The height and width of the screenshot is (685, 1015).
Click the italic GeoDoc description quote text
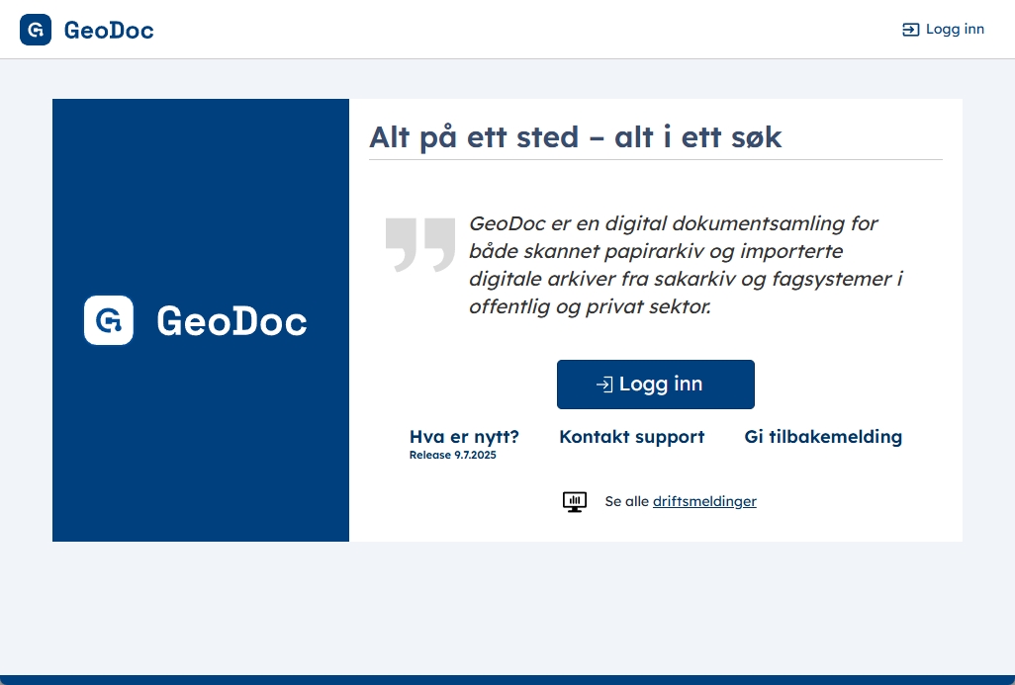(x=686, y=265)
